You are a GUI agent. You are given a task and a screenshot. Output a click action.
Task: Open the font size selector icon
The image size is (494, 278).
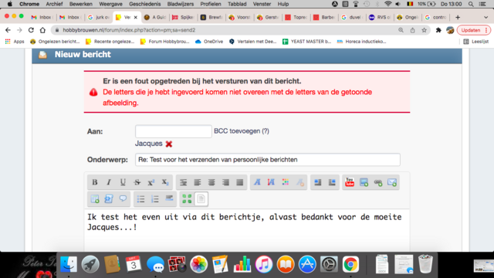tap(271, 182)
